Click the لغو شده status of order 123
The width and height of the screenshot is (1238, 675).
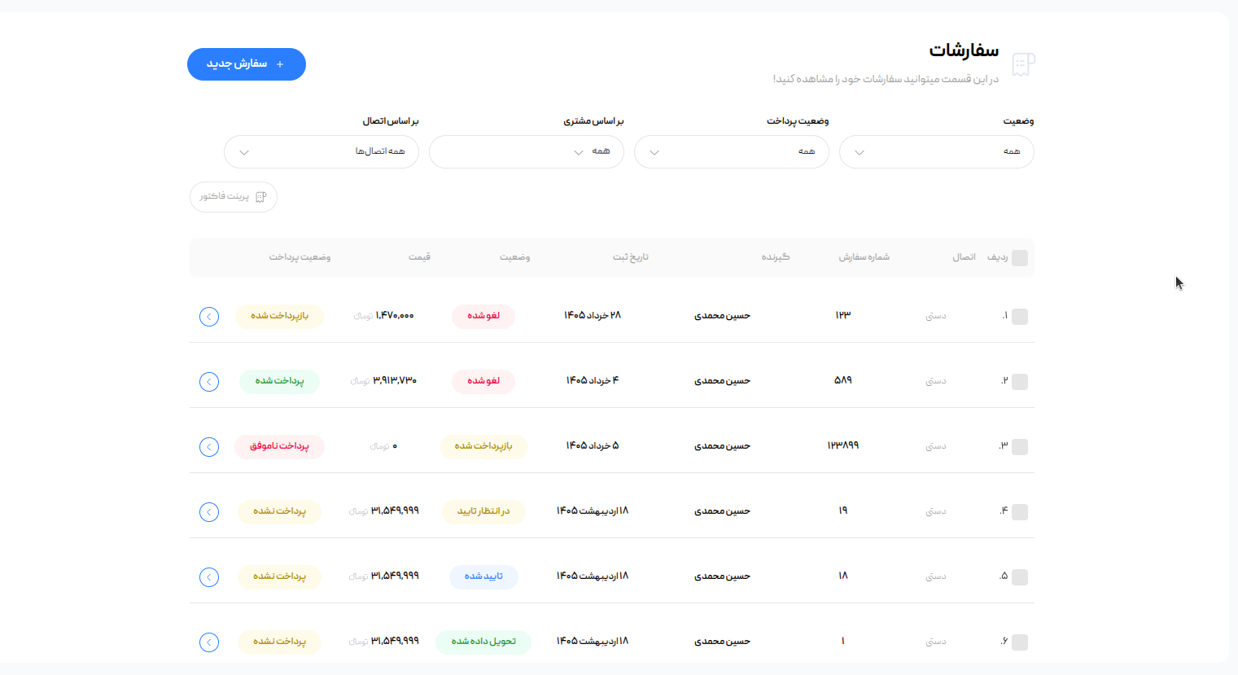pos(483,316)
